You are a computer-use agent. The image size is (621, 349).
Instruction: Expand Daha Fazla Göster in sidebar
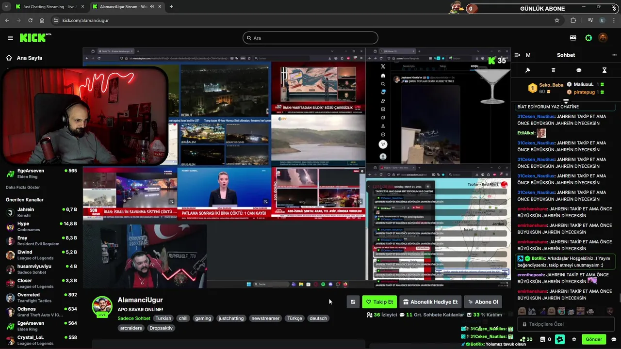pyautogui.click(x=23, y=187)
